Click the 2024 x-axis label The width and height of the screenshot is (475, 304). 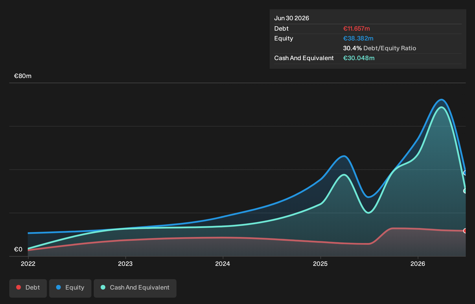coord(223,264)
